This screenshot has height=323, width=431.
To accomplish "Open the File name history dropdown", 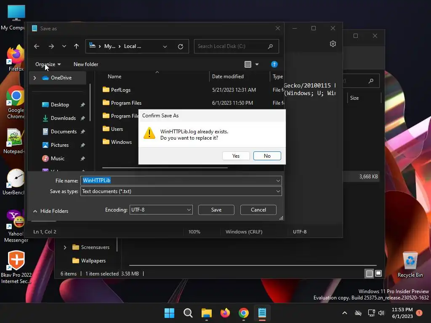I will click(x=278, y=181).
